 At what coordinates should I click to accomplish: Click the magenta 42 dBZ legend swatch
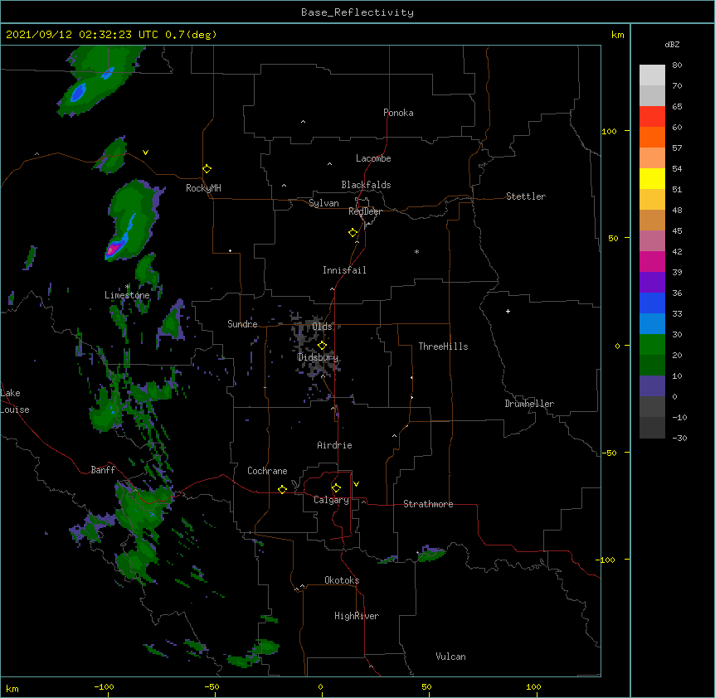652,261
